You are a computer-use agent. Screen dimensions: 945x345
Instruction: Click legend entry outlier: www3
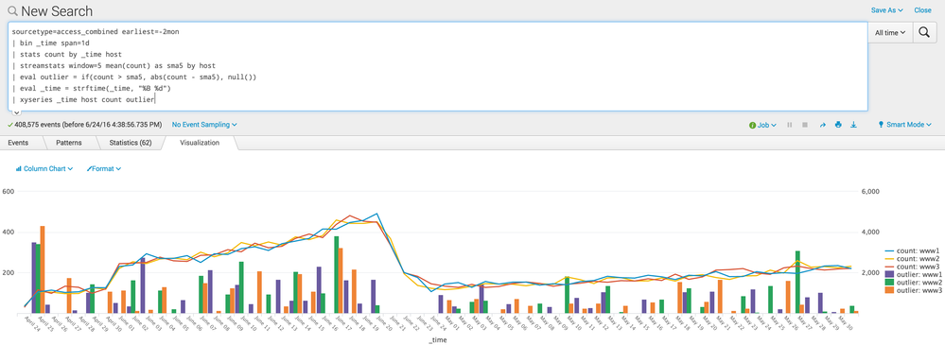tap(913, 291)
